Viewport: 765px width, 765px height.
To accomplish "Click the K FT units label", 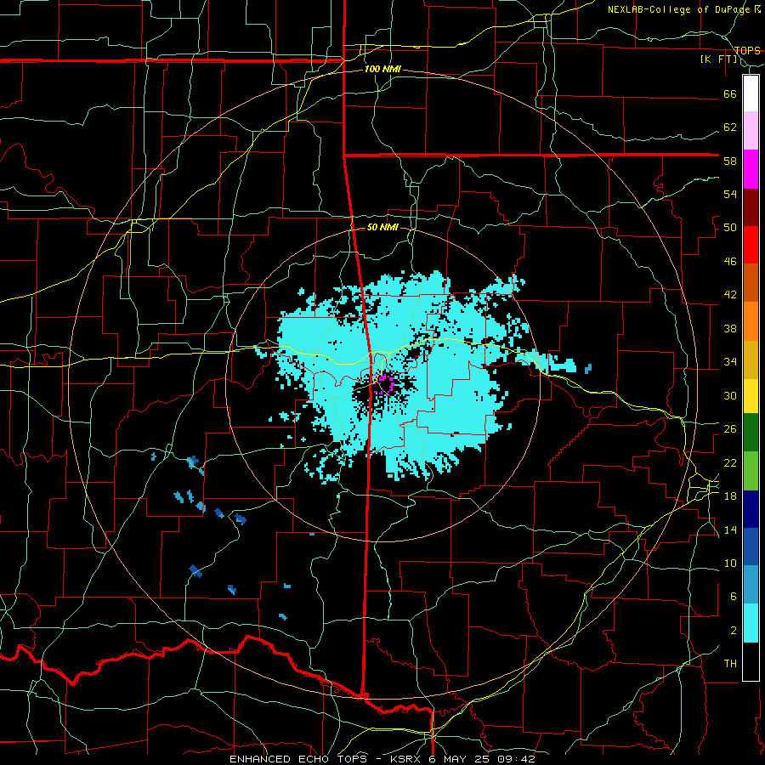I will click(718, 59).
